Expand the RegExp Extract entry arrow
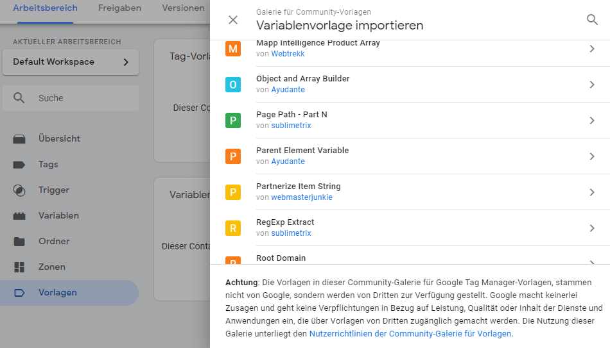Image resolution: width=610 pixels, height=348 pixels. click(x=592, y=228)
